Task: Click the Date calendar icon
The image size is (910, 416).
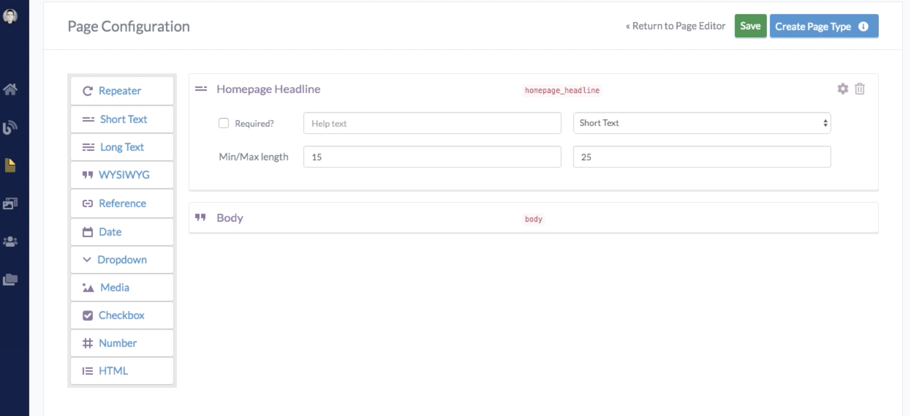Action: 88,232
